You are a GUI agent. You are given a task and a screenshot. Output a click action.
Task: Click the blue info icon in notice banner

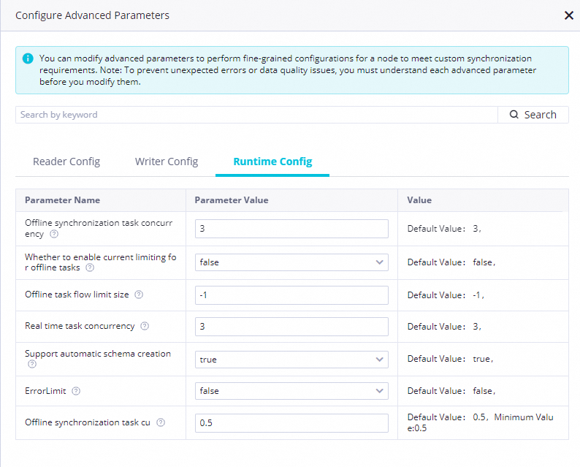(x=28, y=58)
